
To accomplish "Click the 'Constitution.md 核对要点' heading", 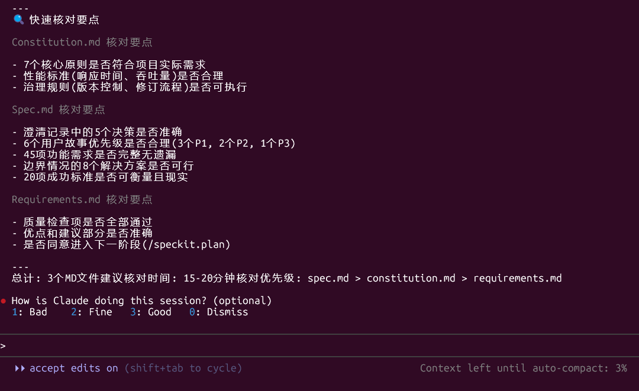I will (x=82, y=42).
